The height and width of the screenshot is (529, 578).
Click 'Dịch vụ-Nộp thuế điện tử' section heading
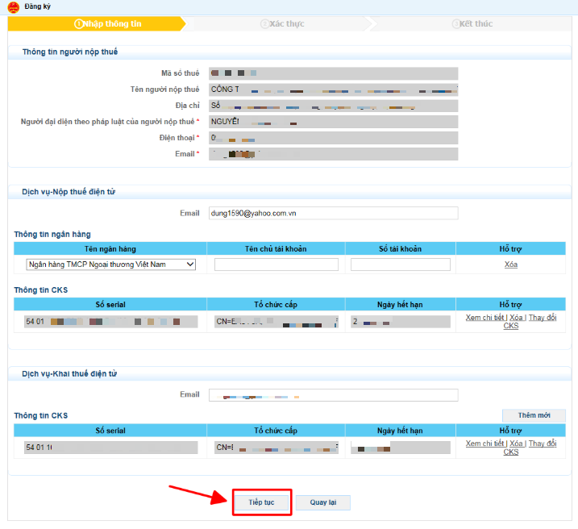coord(69,192)
